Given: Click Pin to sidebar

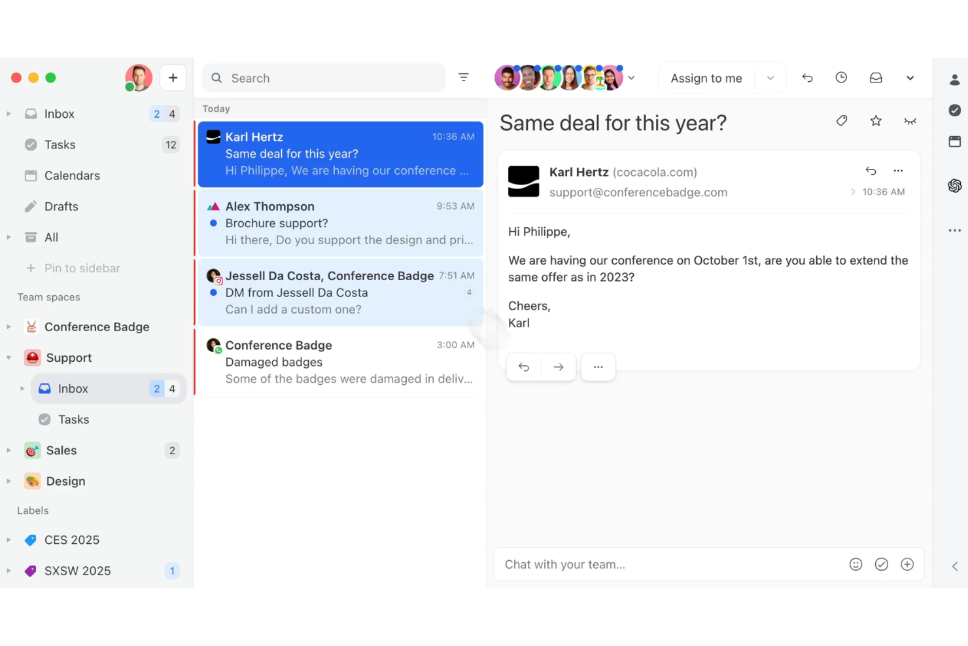Looking at the screenshot, I should pos(82,268).
